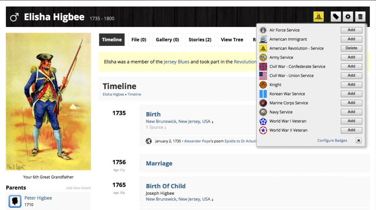Screen dimensions: 376x210
Task: Click the Elisha Higbee name title
Action: (54, 17)
